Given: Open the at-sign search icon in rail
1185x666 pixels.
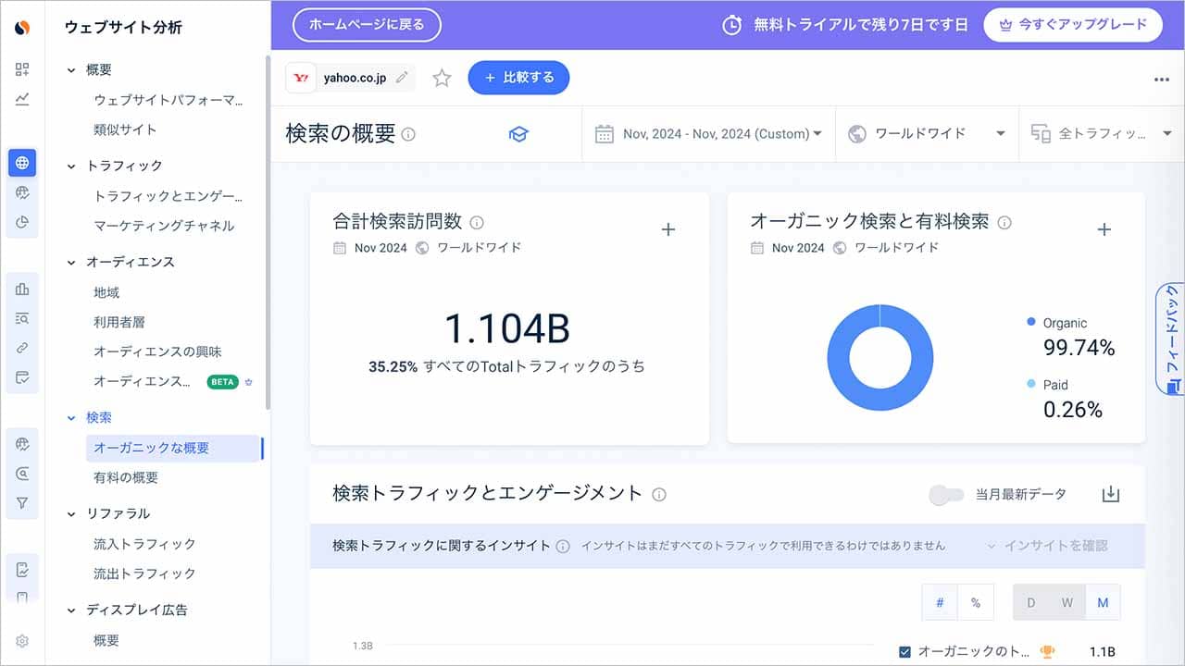Looking at the screenshot, I should (22, 474).
